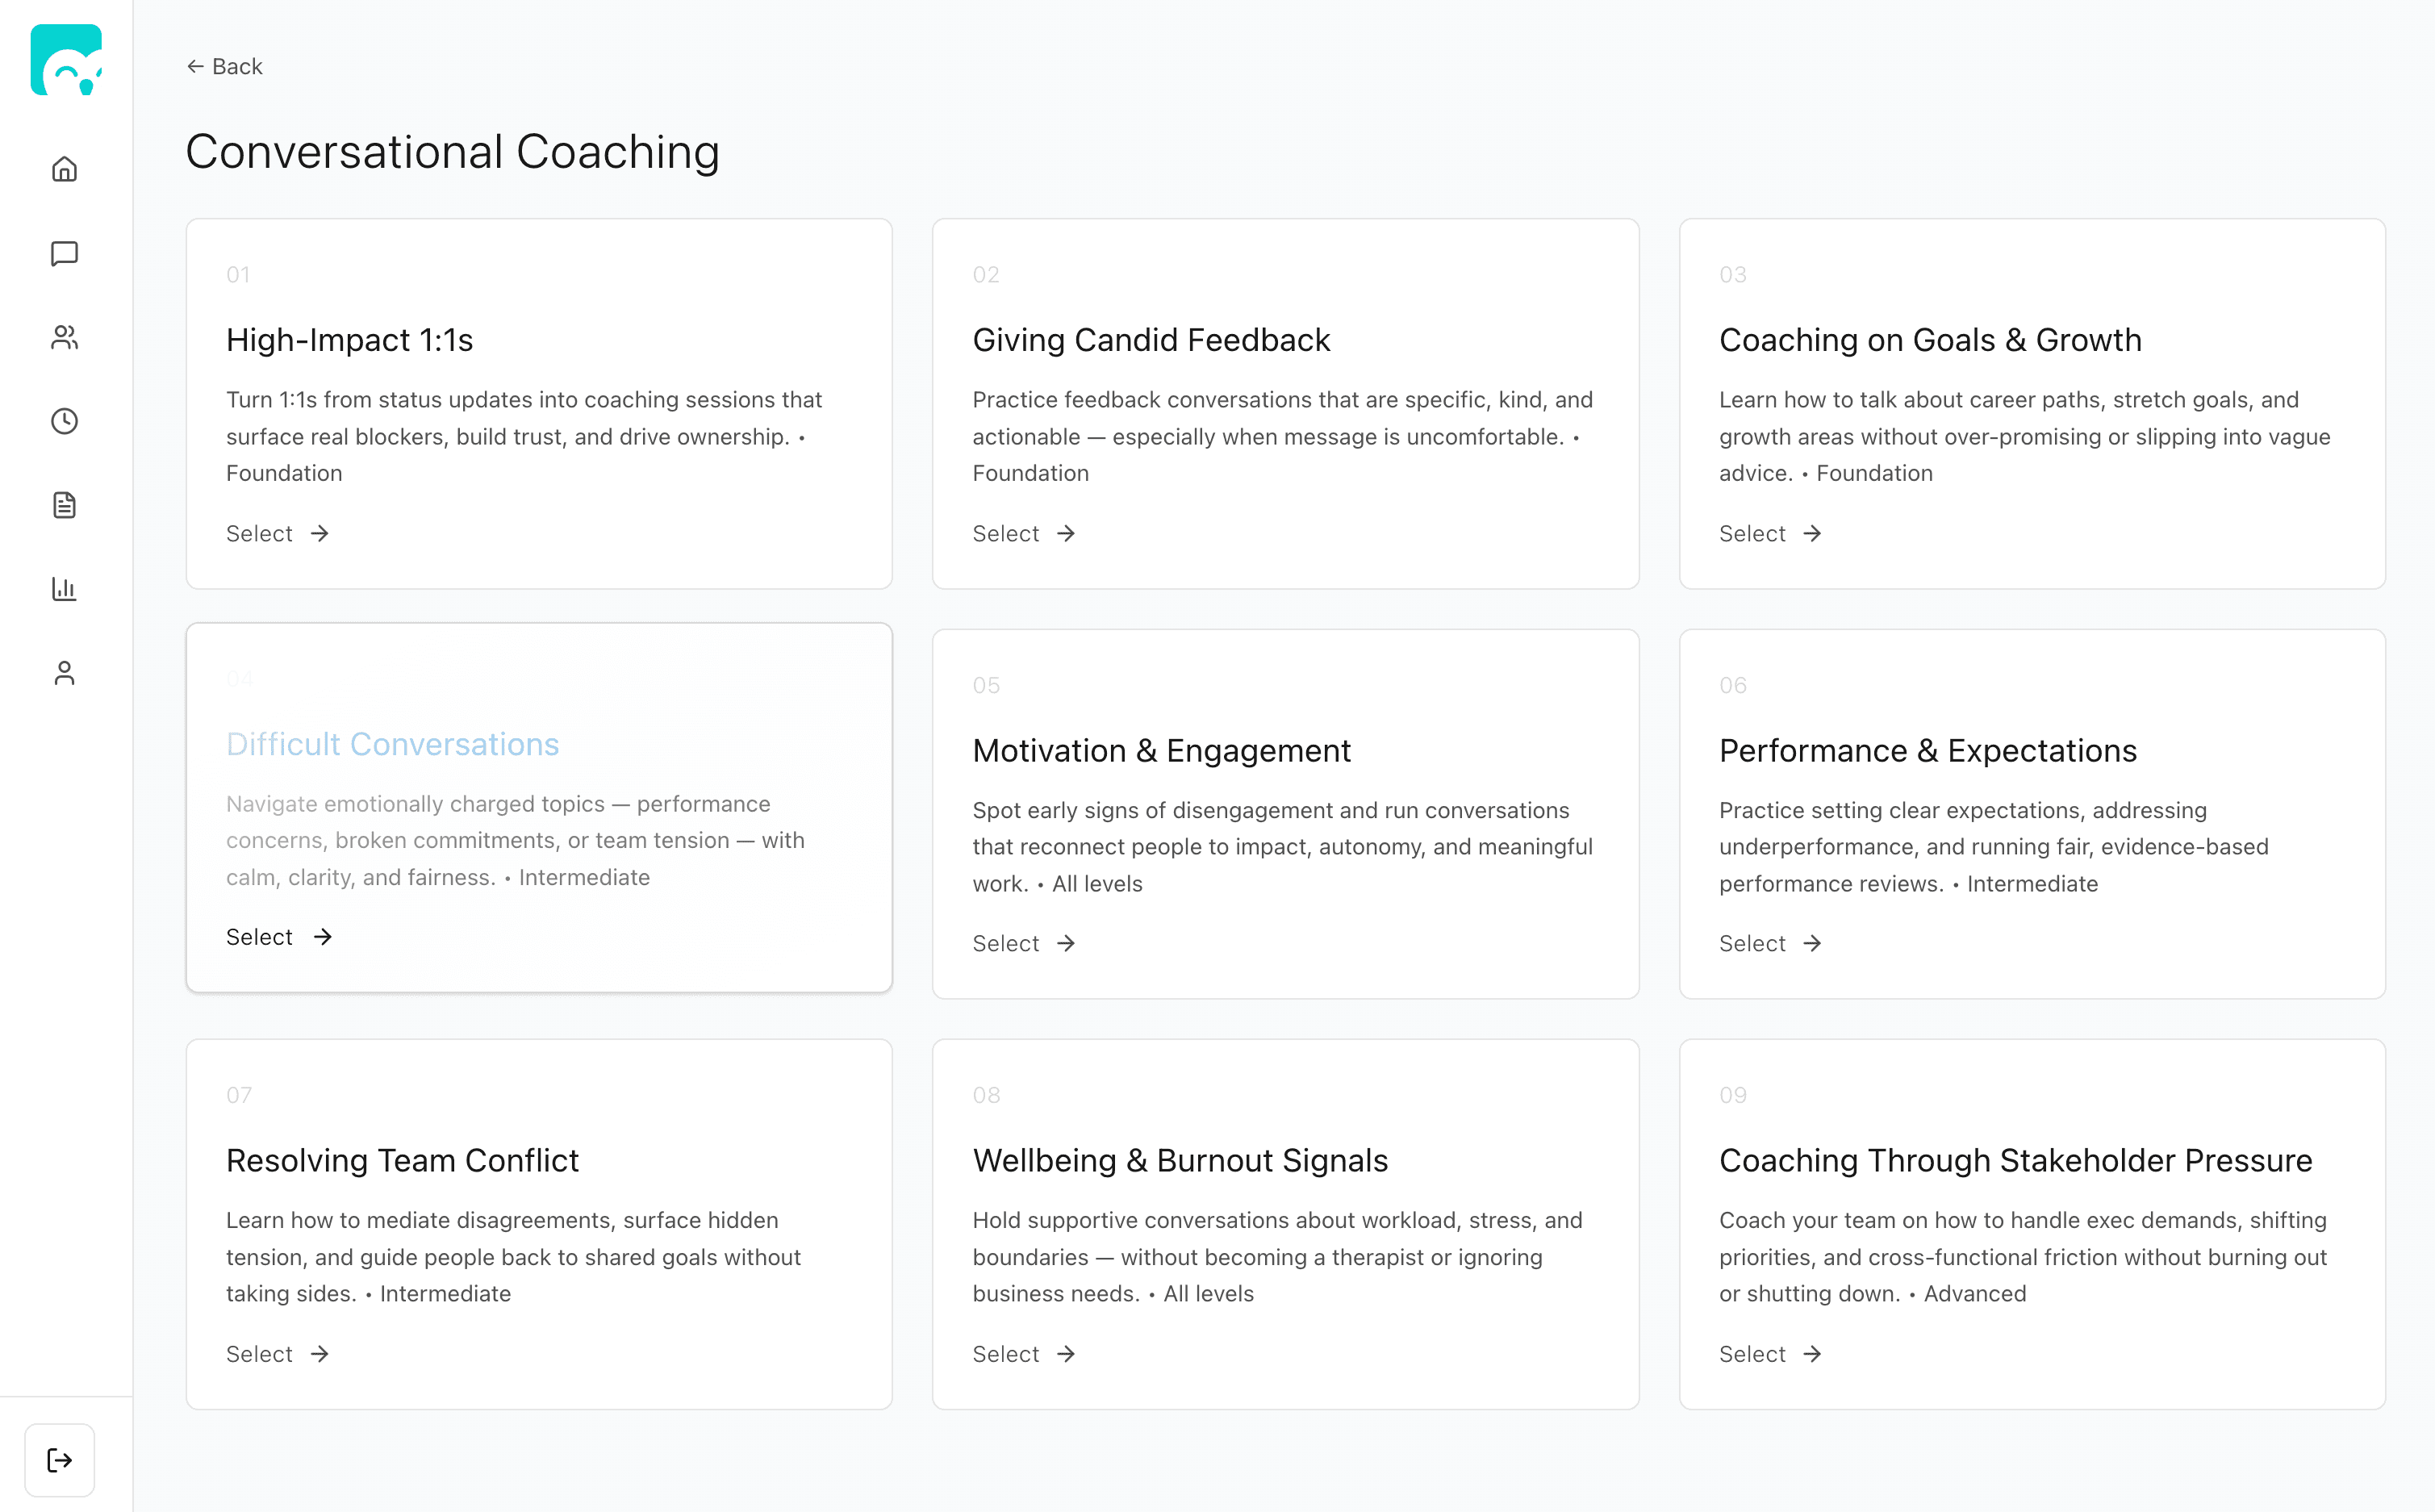
Task: Open the Home icon in sidebar
Action: 65,169
